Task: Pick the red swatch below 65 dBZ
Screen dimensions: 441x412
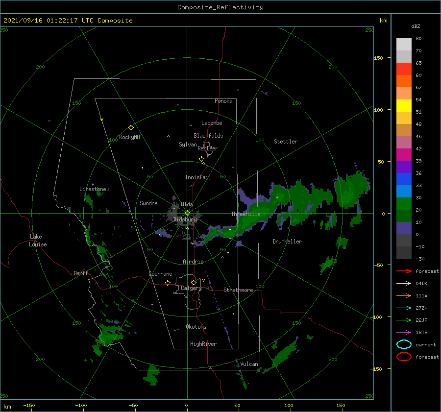Action: pos(404,69)
